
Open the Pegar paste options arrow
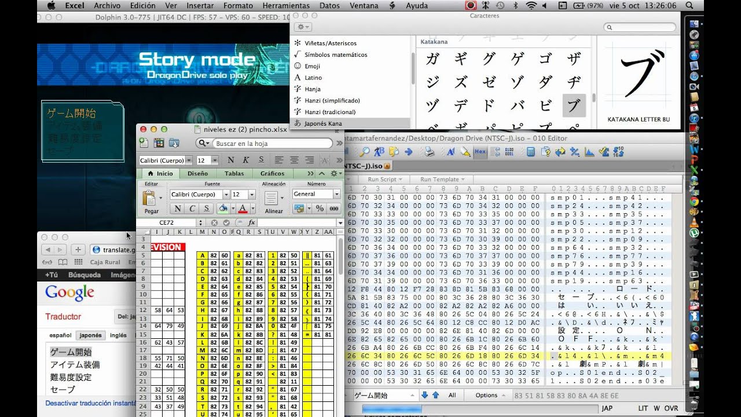[x=161, y=199]
